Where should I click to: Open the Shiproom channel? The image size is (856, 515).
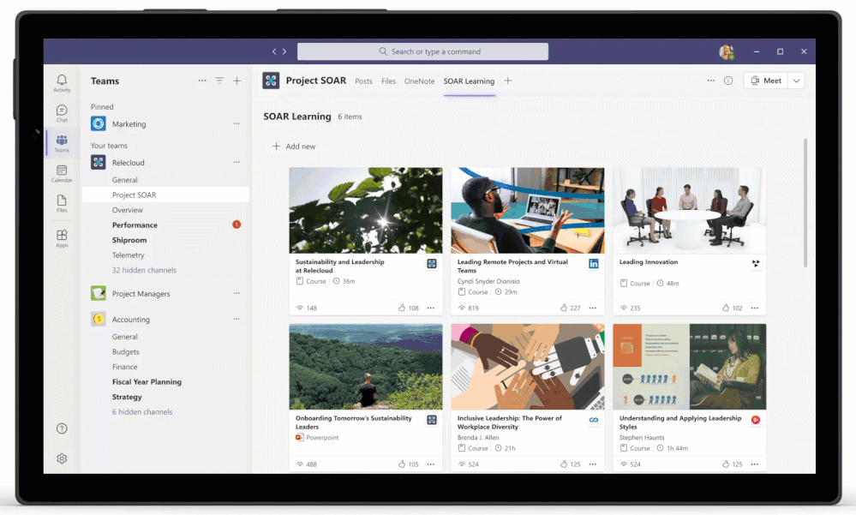(129, 240)
